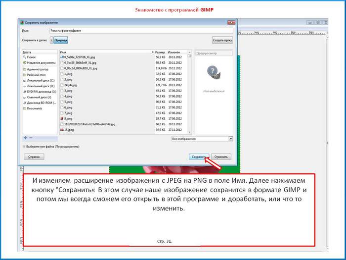Sort files by the Имя column header

[x=107, y=52]
